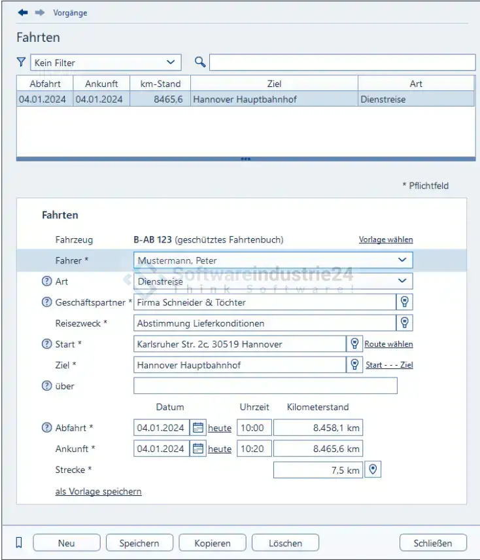Viewport: 480px width, 560px height.
Task: Open suggestions bulb next to Geschäftspartner
Action: coord(405,302)
